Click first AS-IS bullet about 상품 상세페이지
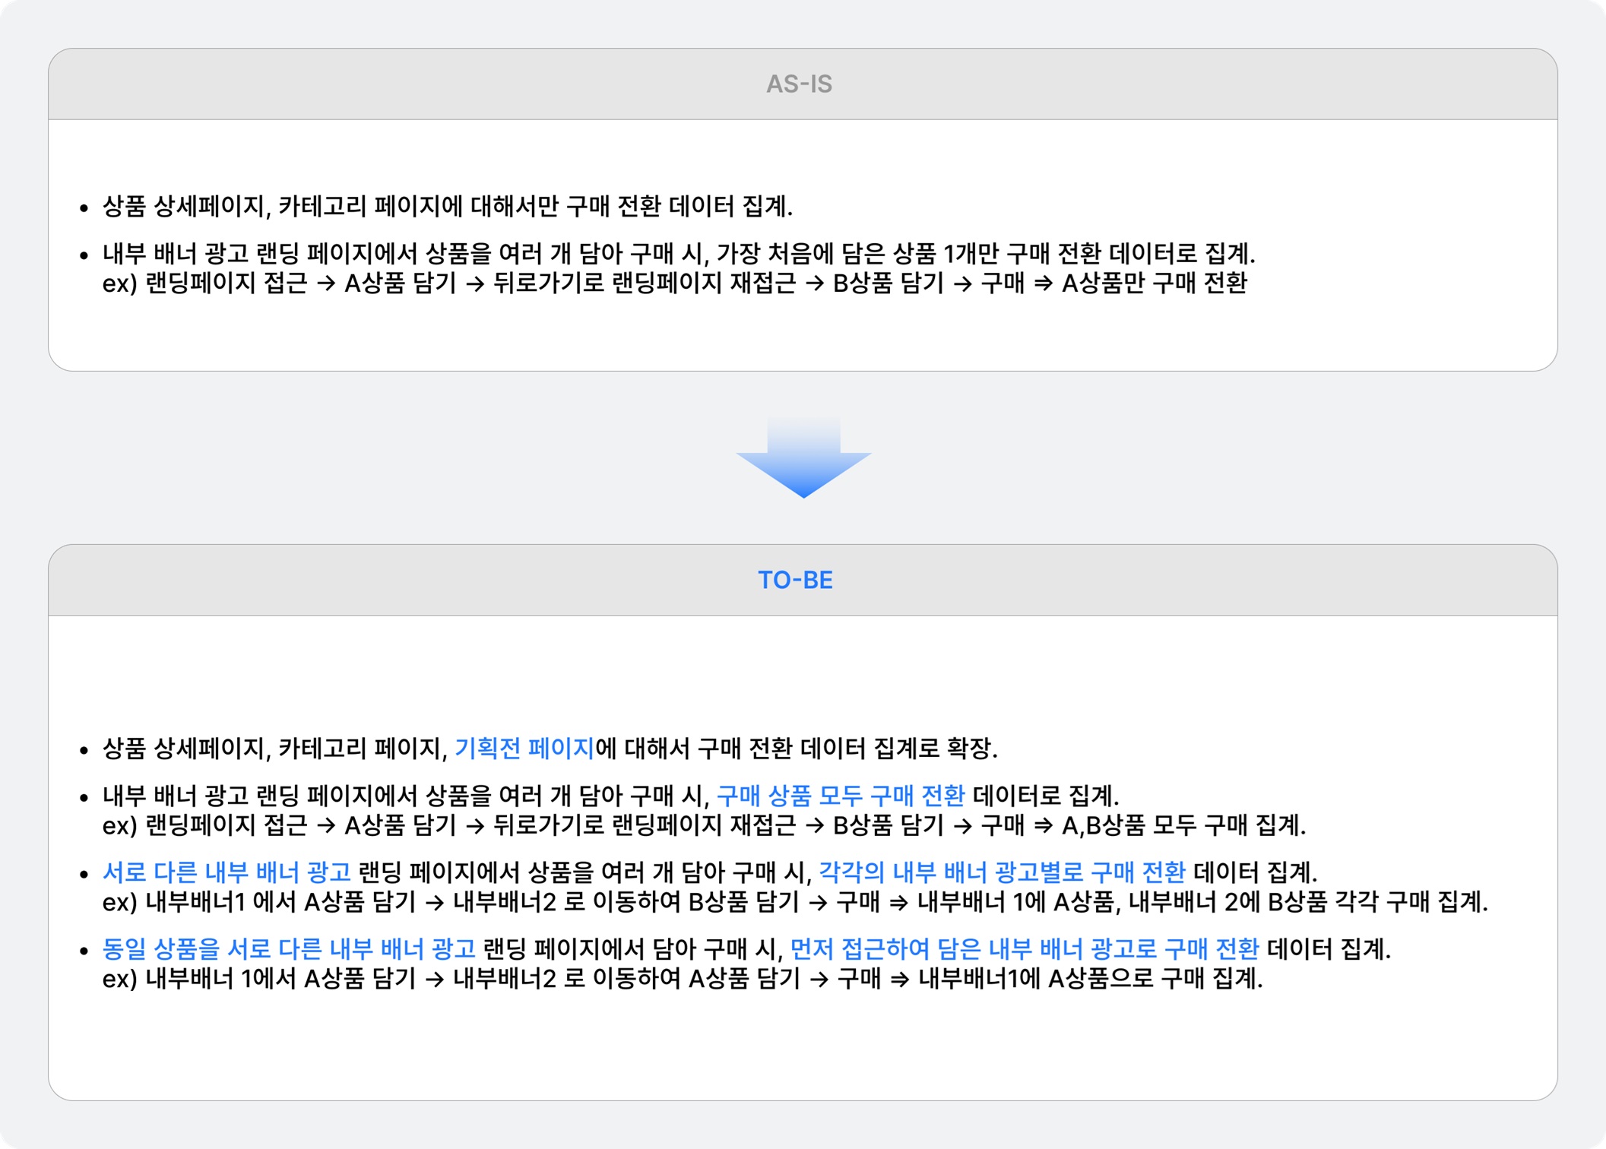Viewport: 1606px width, 1149px height. tap(447, 207)
